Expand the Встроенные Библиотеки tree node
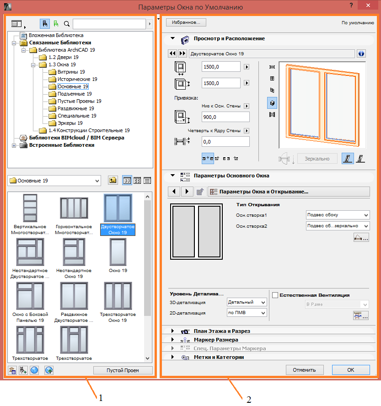Viewport: 381px width, 406px height. [14, 145]
